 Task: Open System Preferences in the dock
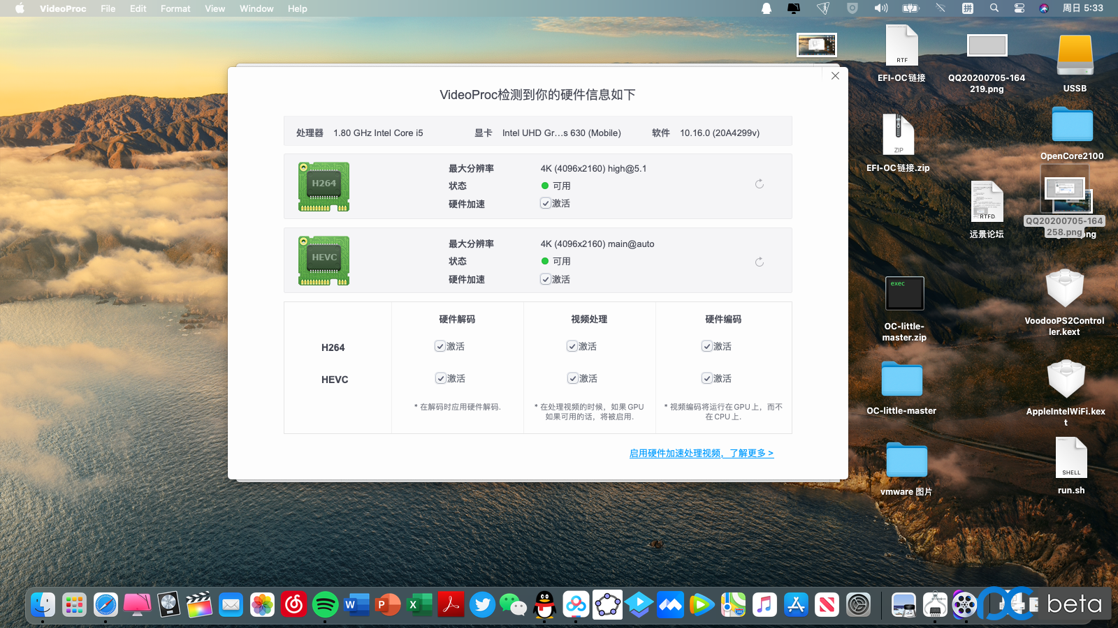point(858,604)
